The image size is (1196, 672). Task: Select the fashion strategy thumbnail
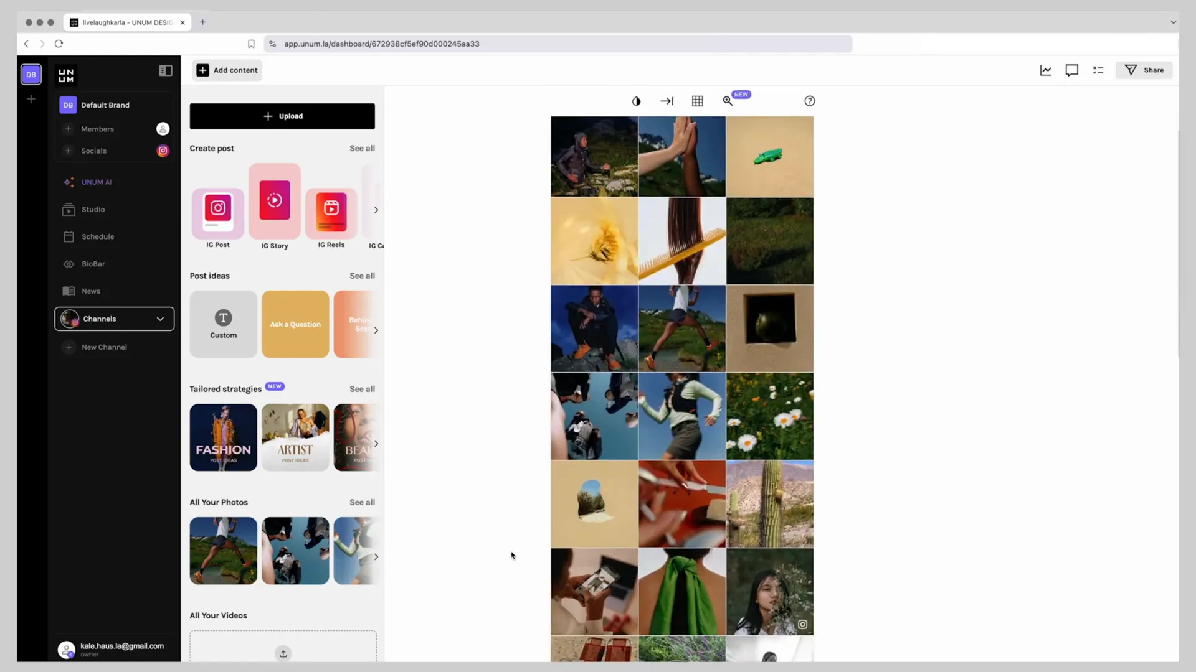coord(222,437)
